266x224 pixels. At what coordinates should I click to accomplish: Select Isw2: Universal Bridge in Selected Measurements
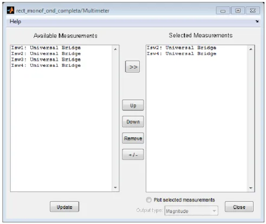click(181, 48)
